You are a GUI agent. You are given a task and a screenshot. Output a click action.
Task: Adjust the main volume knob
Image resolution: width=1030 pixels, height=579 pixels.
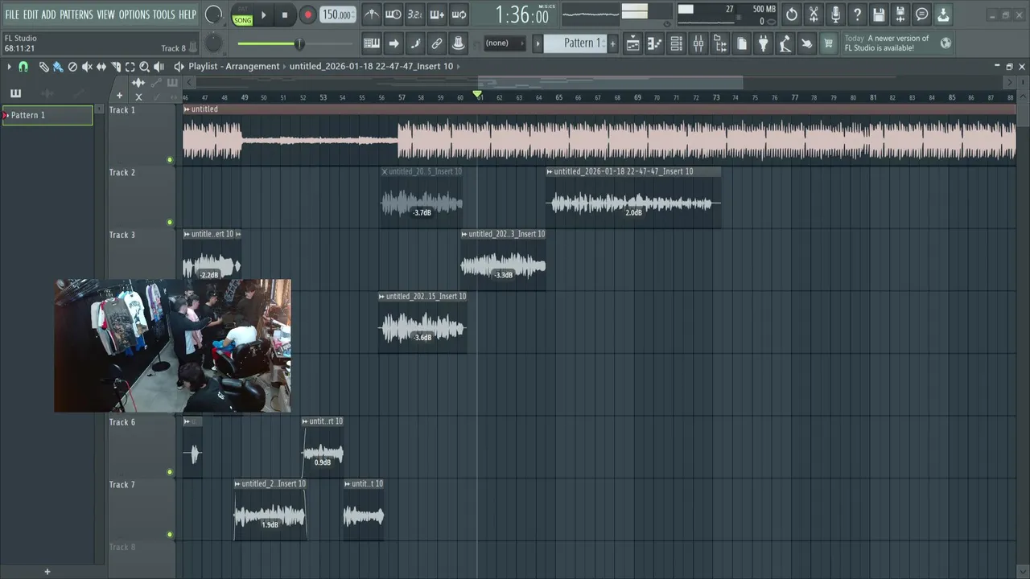click(213, 14)
